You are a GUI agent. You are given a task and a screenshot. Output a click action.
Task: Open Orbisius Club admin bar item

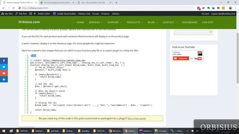click(84, 14)
